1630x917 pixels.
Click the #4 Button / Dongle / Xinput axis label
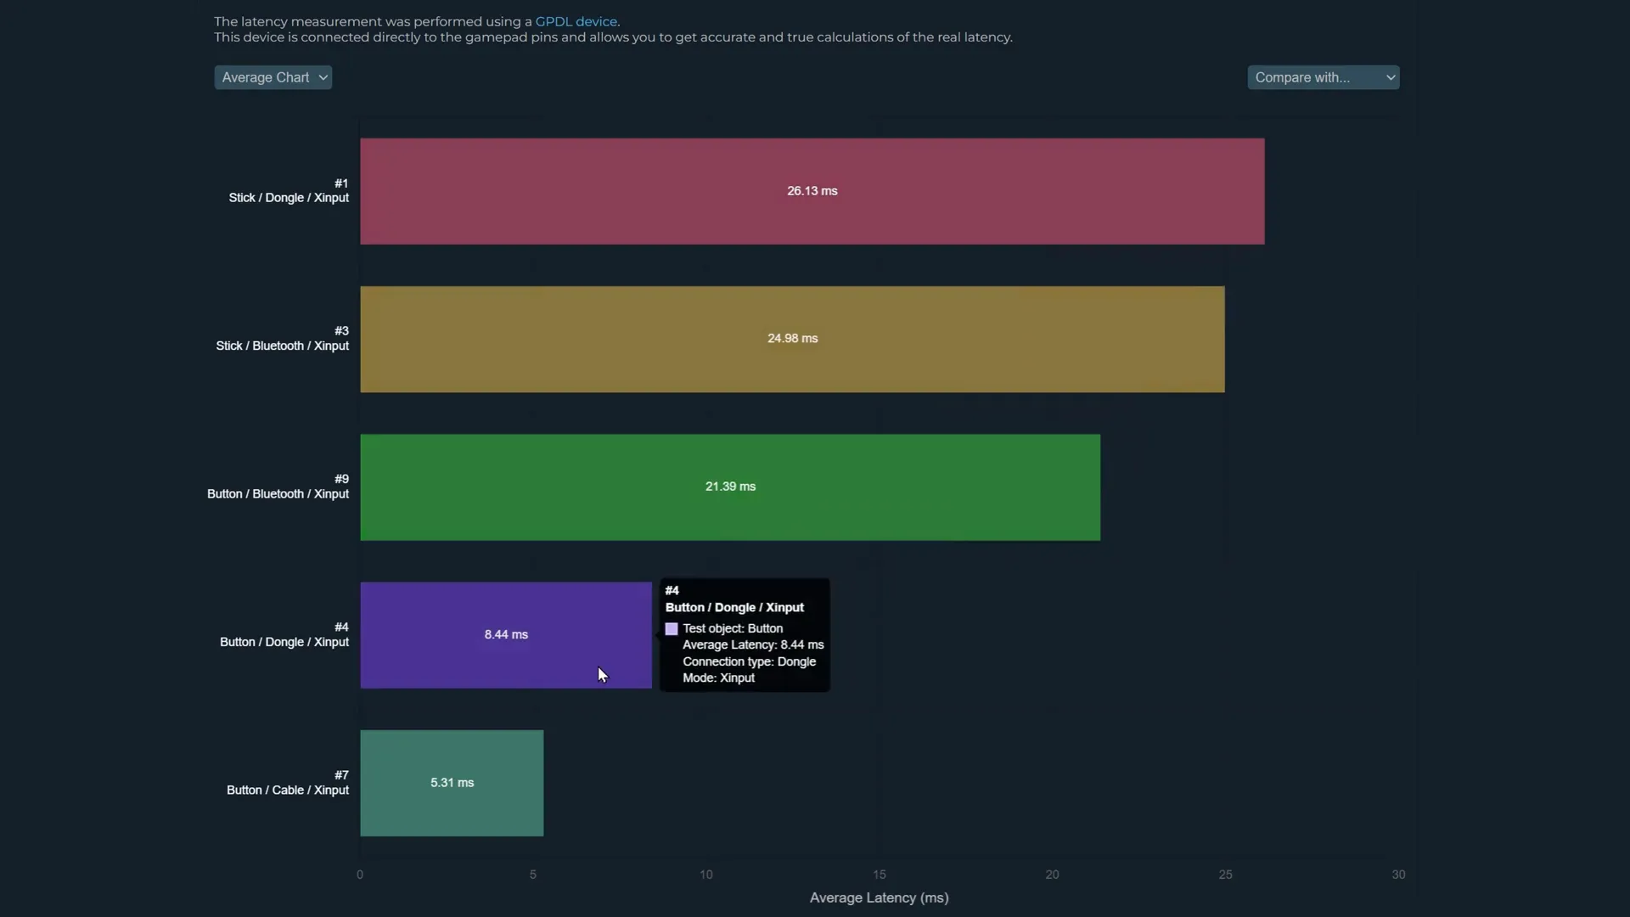[x=284, y=635]
